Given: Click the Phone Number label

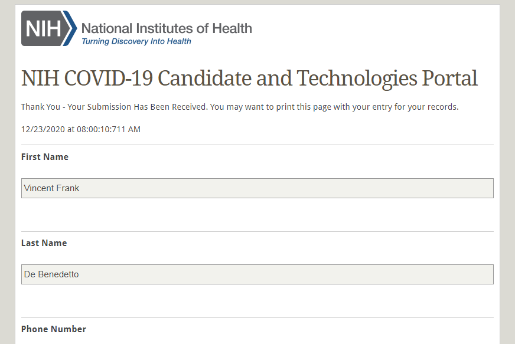Looking at the screenshot, I should coord(54,329).
